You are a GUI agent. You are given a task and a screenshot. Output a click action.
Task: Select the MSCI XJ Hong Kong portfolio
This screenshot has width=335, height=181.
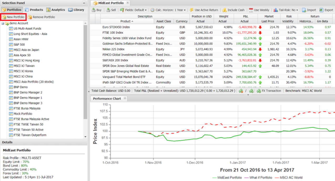pos(27,60)
